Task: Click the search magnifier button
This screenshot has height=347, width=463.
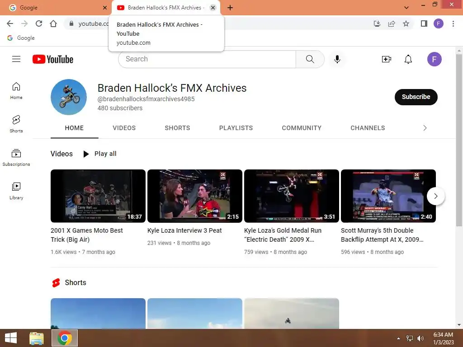Action: point(310,59)
